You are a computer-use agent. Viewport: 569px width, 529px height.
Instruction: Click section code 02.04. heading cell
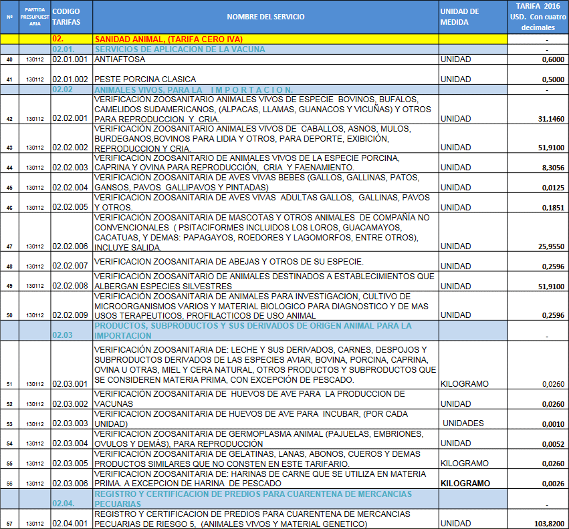coord(71,503)
